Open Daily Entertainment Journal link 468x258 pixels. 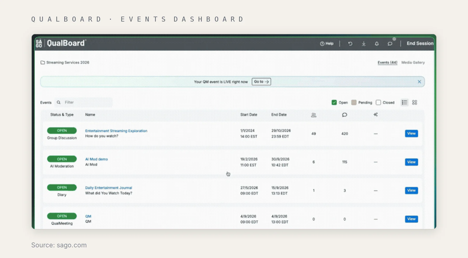click(x=109, y=188)
